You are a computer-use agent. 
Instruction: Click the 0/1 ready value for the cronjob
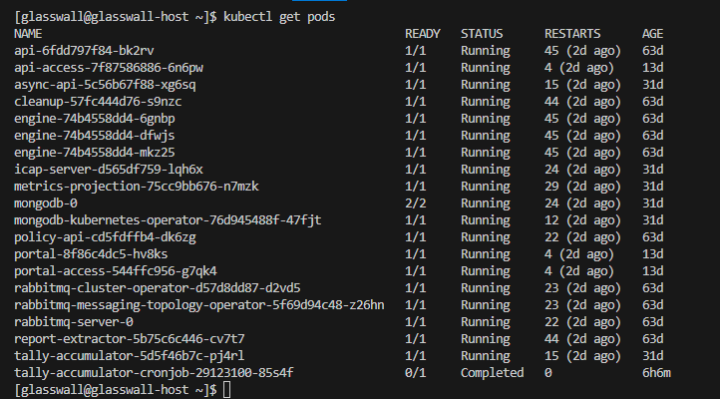pyautogui.click(x=416, y=373)
